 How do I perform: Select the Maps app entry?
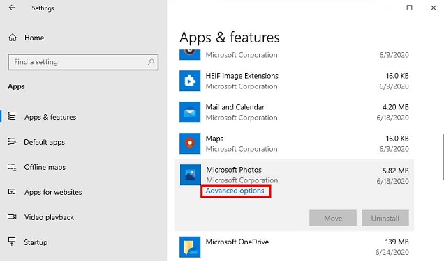point(294,143)
